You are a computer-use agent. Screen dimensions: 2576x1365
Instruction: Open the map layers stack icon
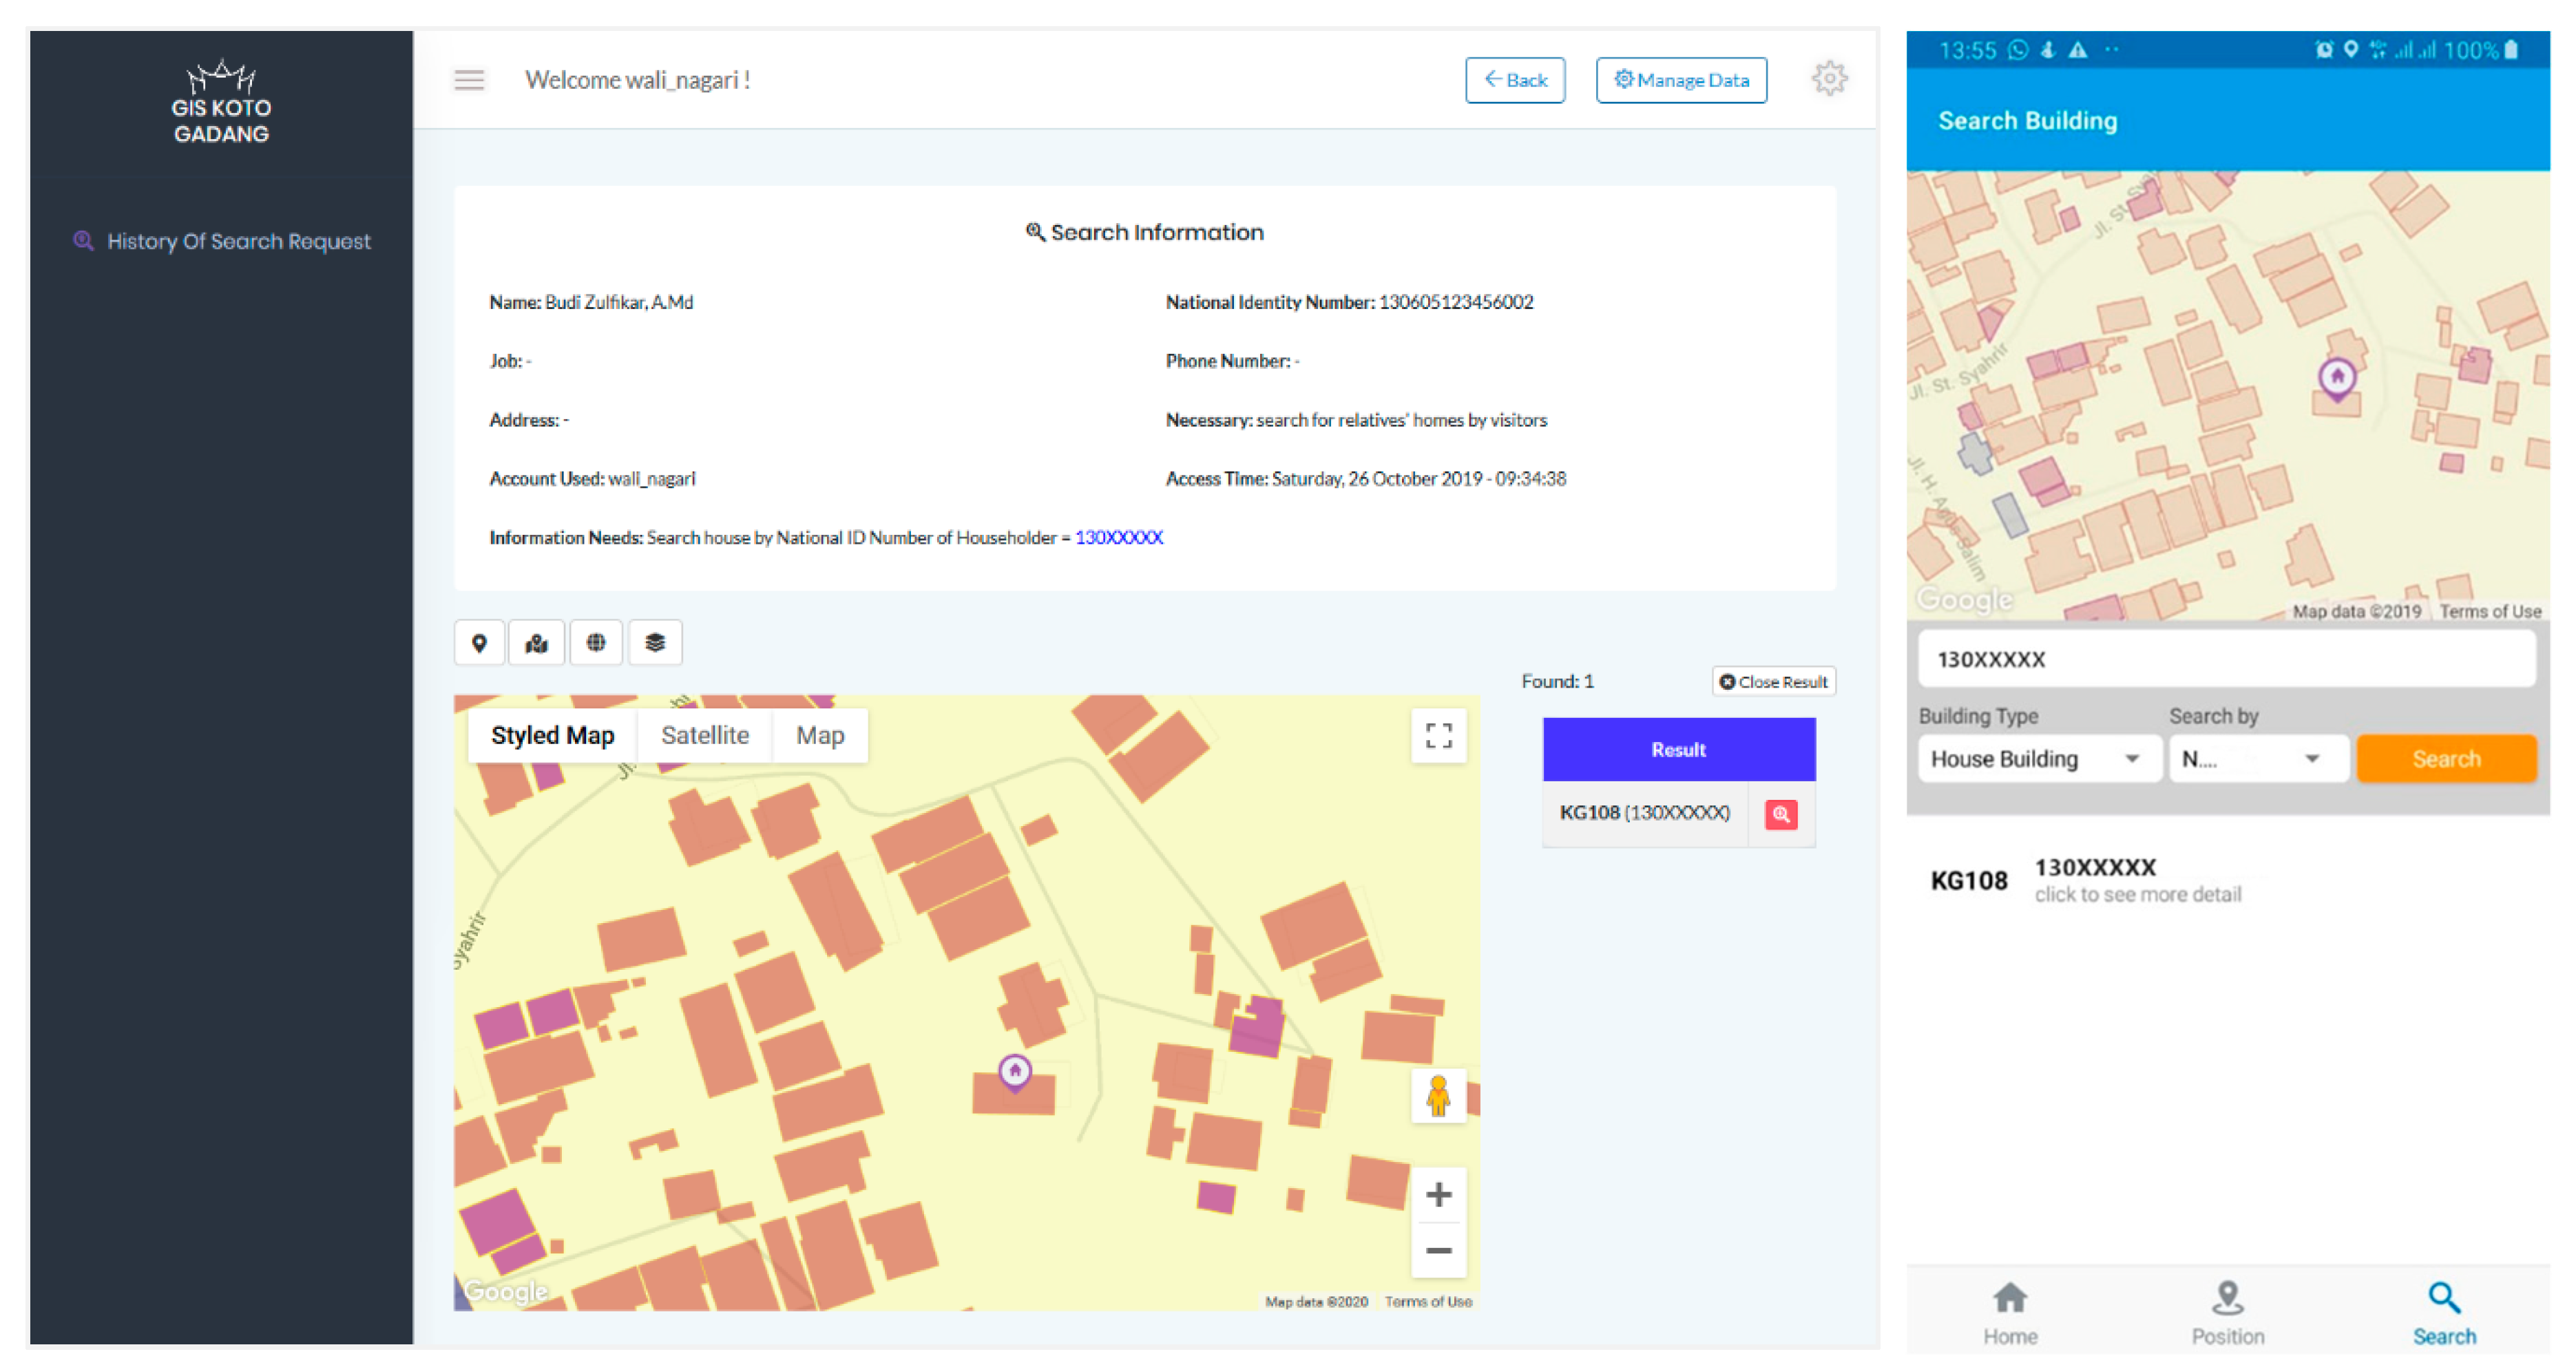(x=655, y=643)
